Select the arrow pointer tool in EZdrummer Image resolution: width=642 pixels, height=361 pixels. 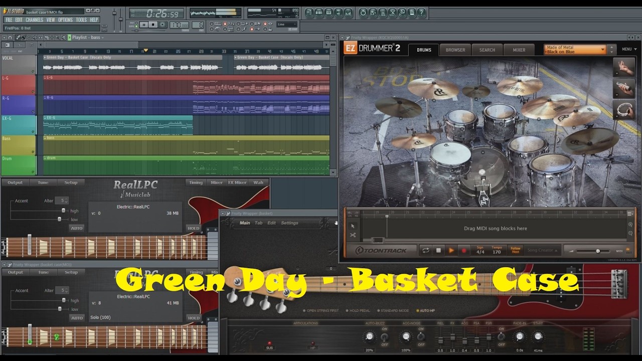click(x=353, y=226)
